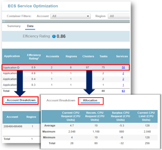Click the Region column header in breakdown
Screen dimensions: 162x150
point(31,117)
